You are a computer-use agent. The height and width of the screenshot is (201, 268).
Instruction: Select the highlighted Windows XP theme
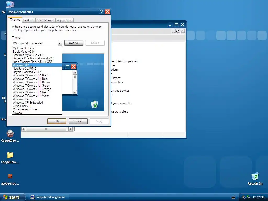coord(37,65)
